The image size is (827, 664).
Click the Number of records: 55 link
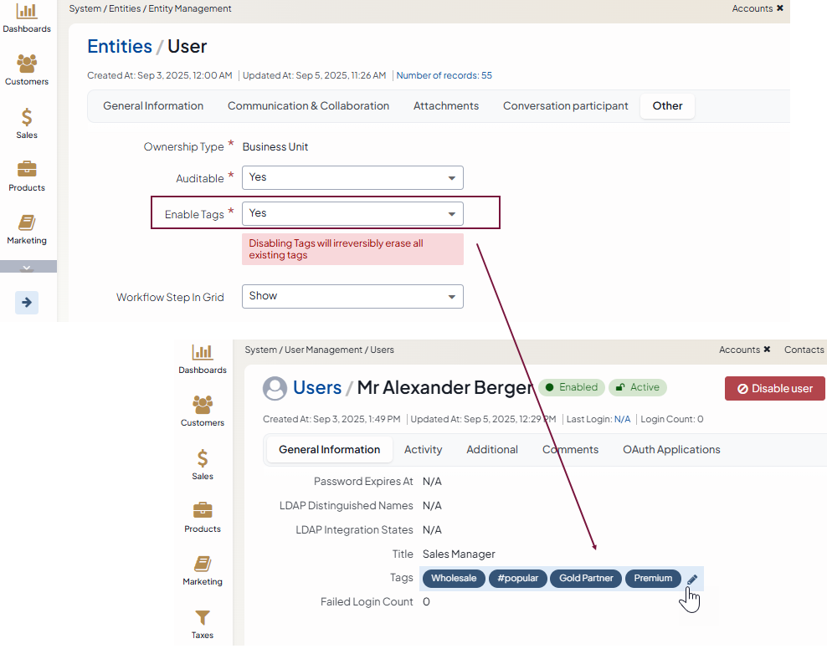tap(444, 75)
